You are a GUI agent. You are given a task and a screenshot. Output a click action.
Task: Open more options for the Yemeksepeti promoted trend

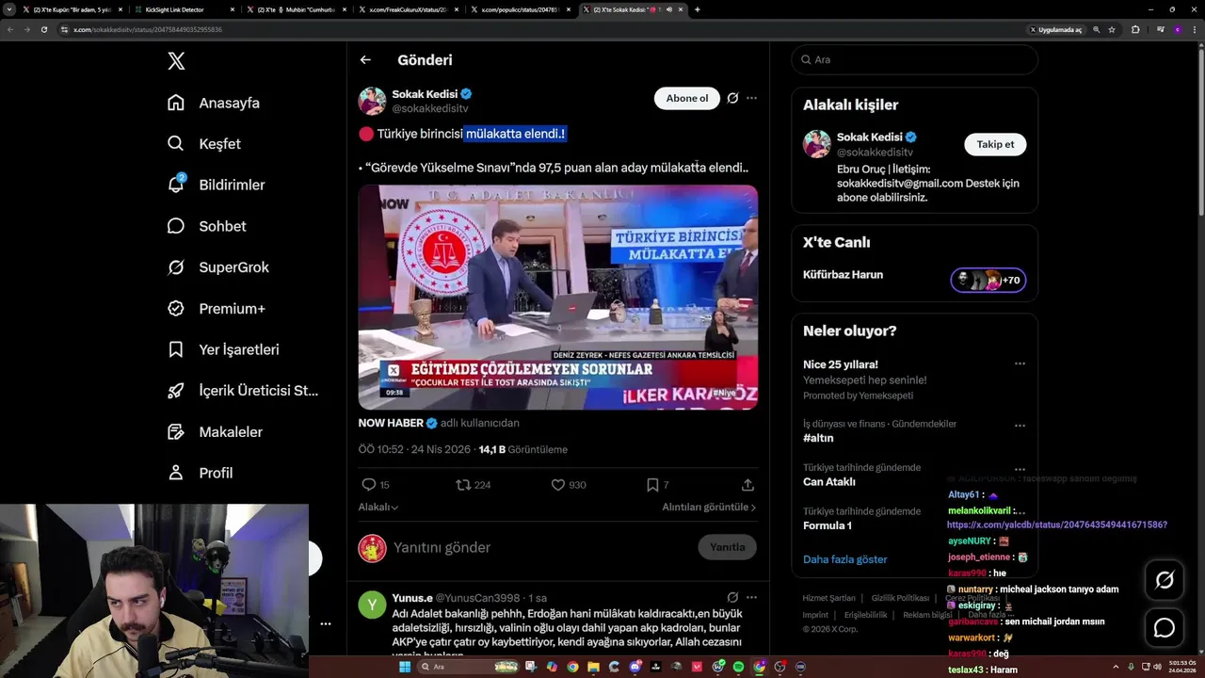1020,363
